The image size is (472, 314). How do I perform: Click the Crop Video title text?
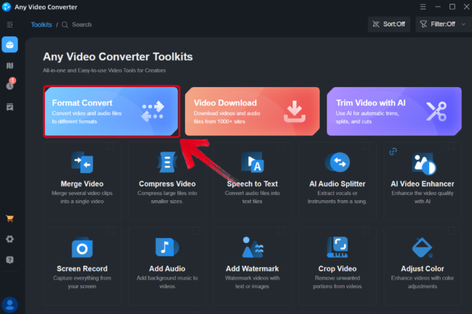pos(337,269)
